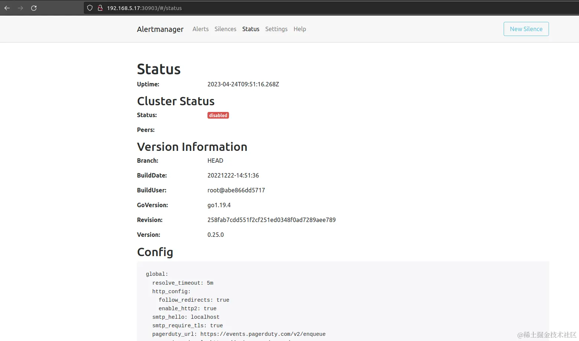Screen dimensions: 579x341
Task: Click the pagerduty_url line in config
Action: [x=239, y=334]
